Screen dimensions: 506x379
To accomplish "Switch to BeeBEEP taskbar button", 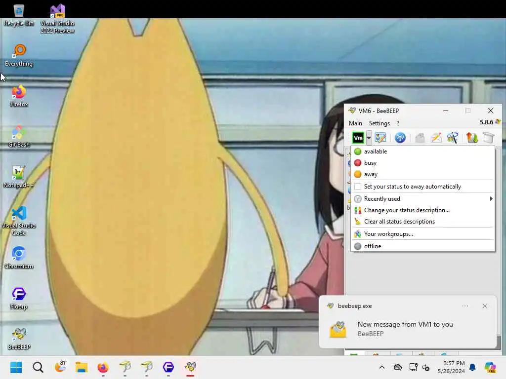I will (190, 367).
